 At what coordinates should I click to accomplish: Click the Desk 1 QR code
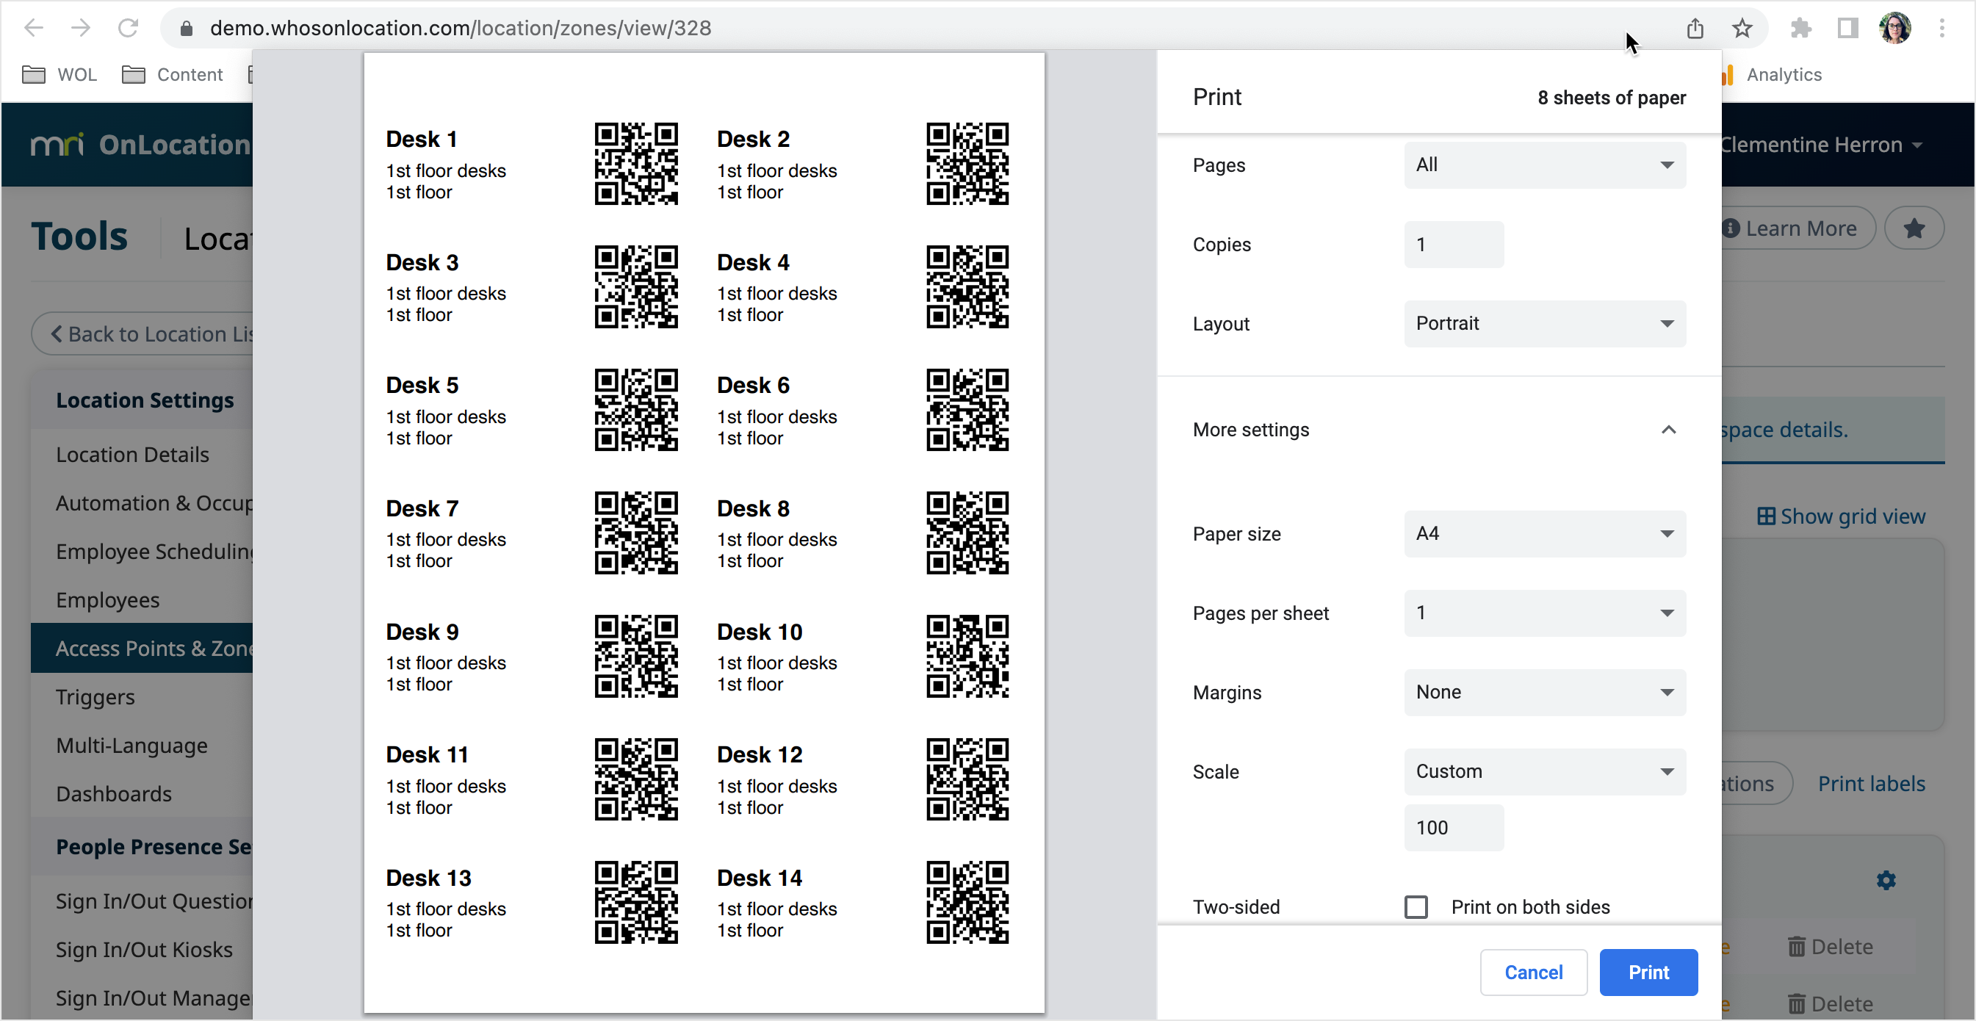coord(636,164)
